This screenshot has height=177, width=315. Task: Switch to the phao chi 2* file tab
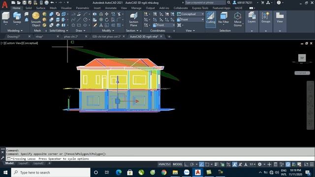click(71, 36)
